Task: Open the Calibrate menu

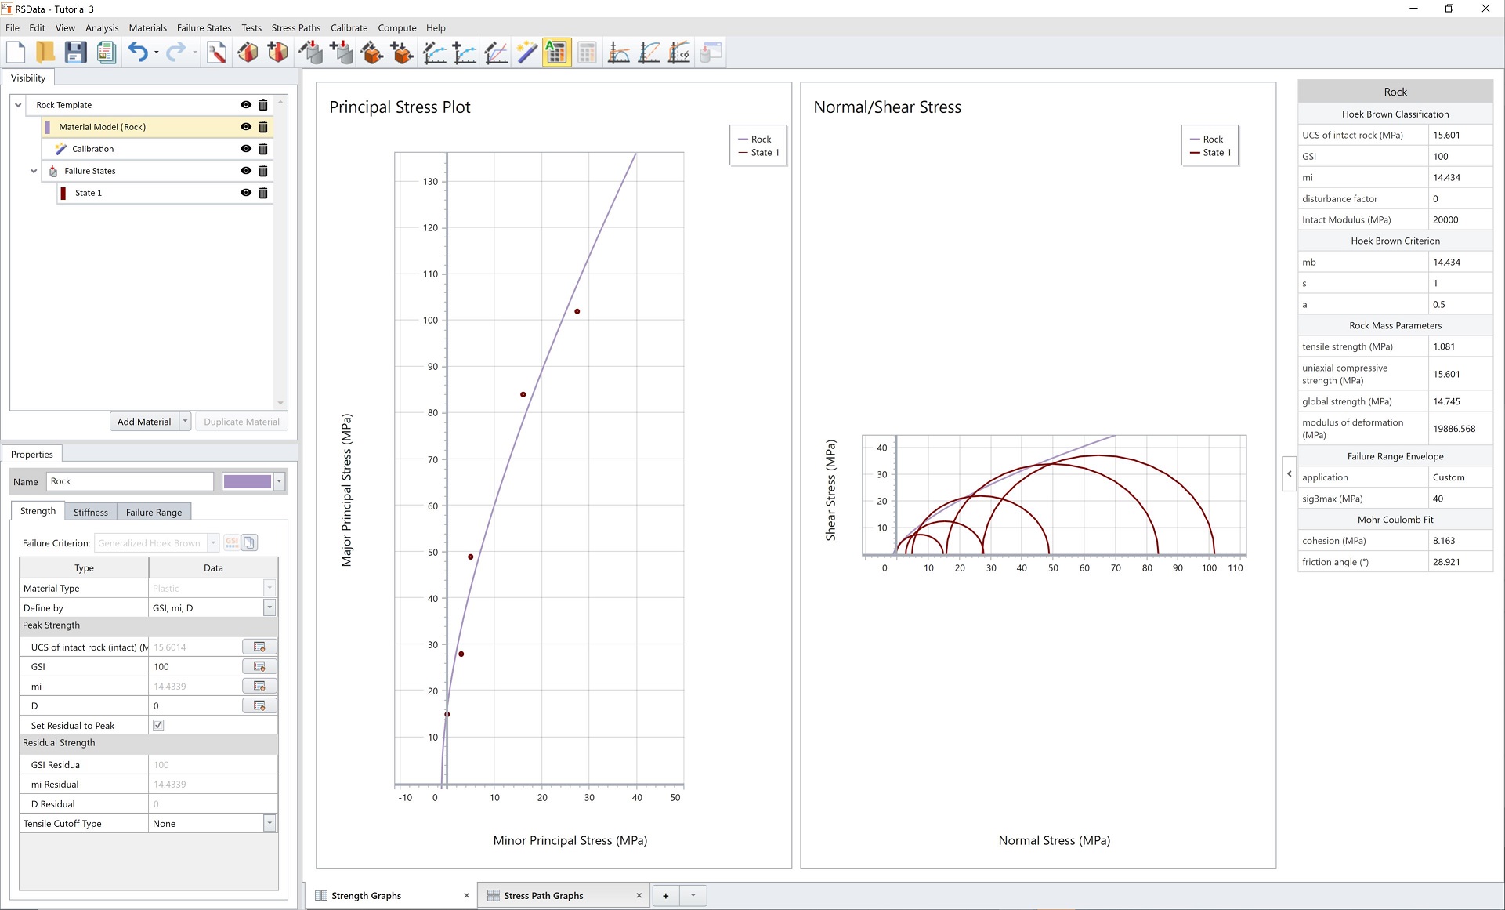Action: coord(349,27)
